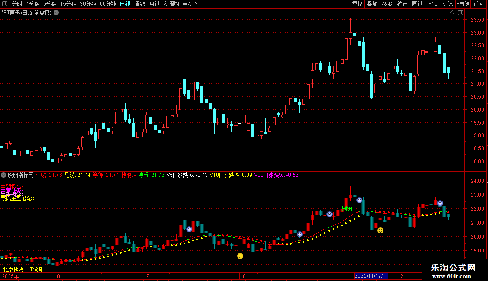Image resolution: width=488 pixels, height=281 pixels.
Task: Open the 画线 drawing tools
Action: pos(417,4)
